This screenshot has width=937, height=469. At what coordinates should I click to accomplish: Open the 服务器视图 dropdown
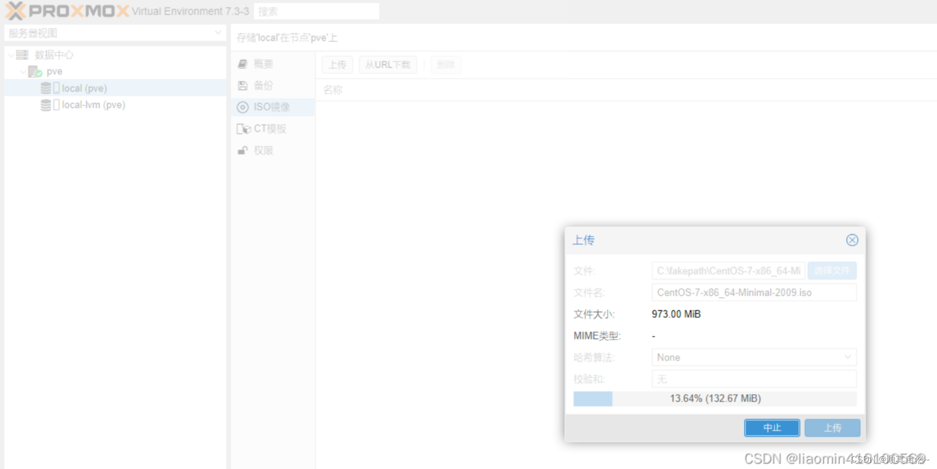click(x=218, y=32)
